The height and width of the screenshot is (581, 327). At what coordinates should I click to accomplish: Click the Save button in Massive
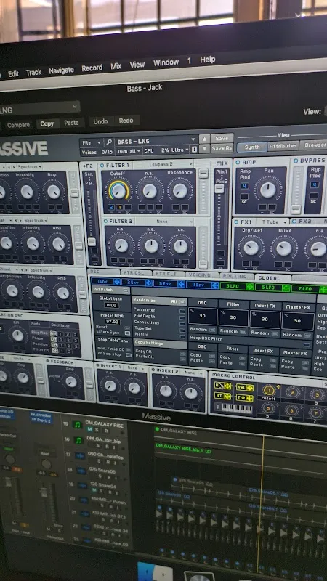pyautogui.click(x=222, y=138)
